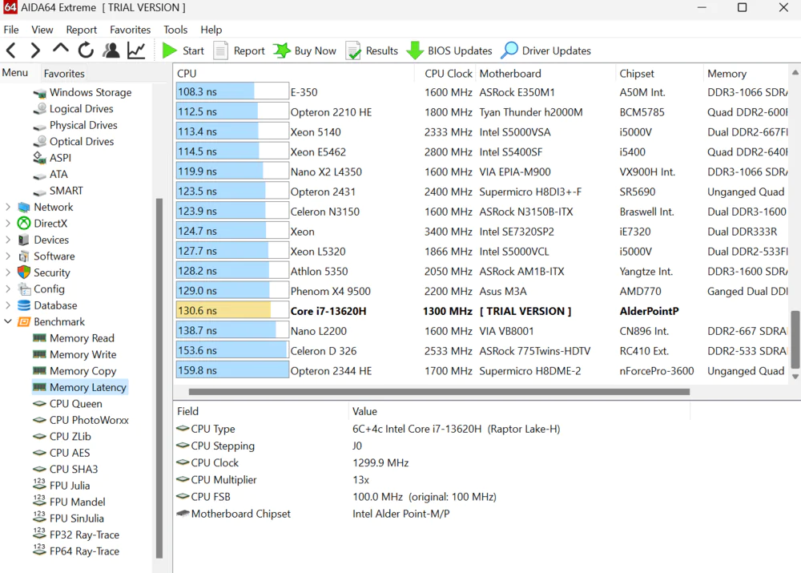Open the Tools menu

[175, 30]
